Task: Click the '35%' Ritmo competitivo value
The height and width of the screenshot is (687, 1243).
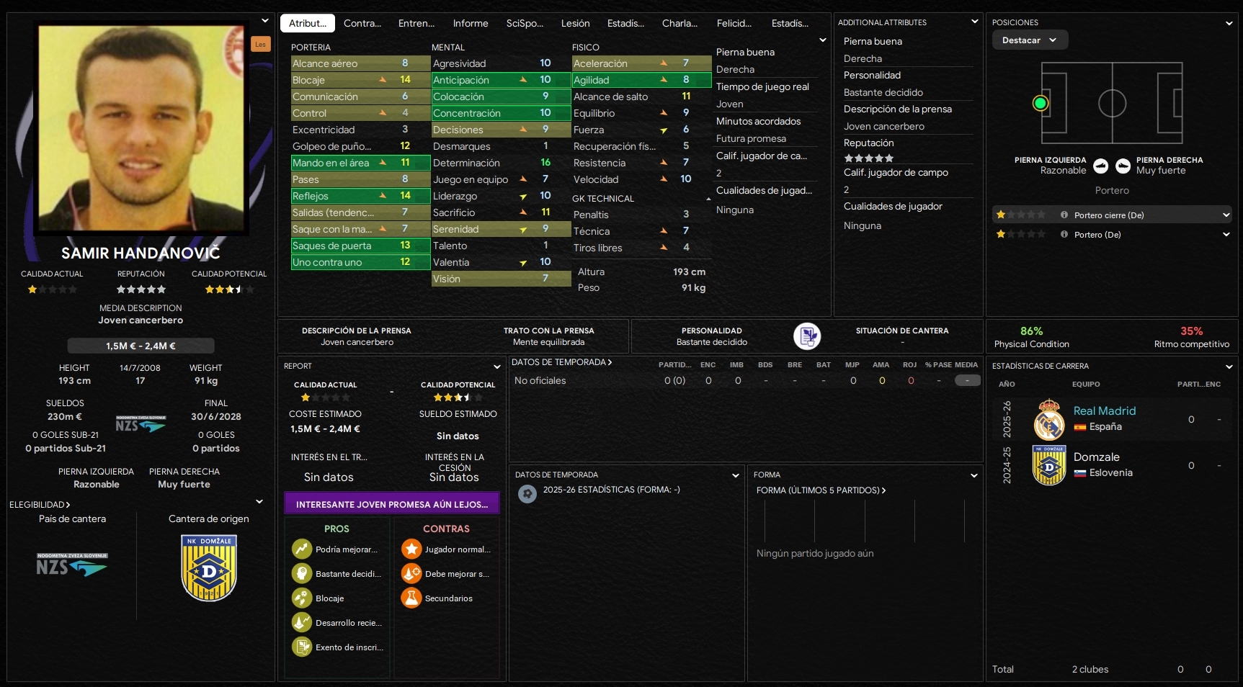Action: click(x=1191, y=331)
